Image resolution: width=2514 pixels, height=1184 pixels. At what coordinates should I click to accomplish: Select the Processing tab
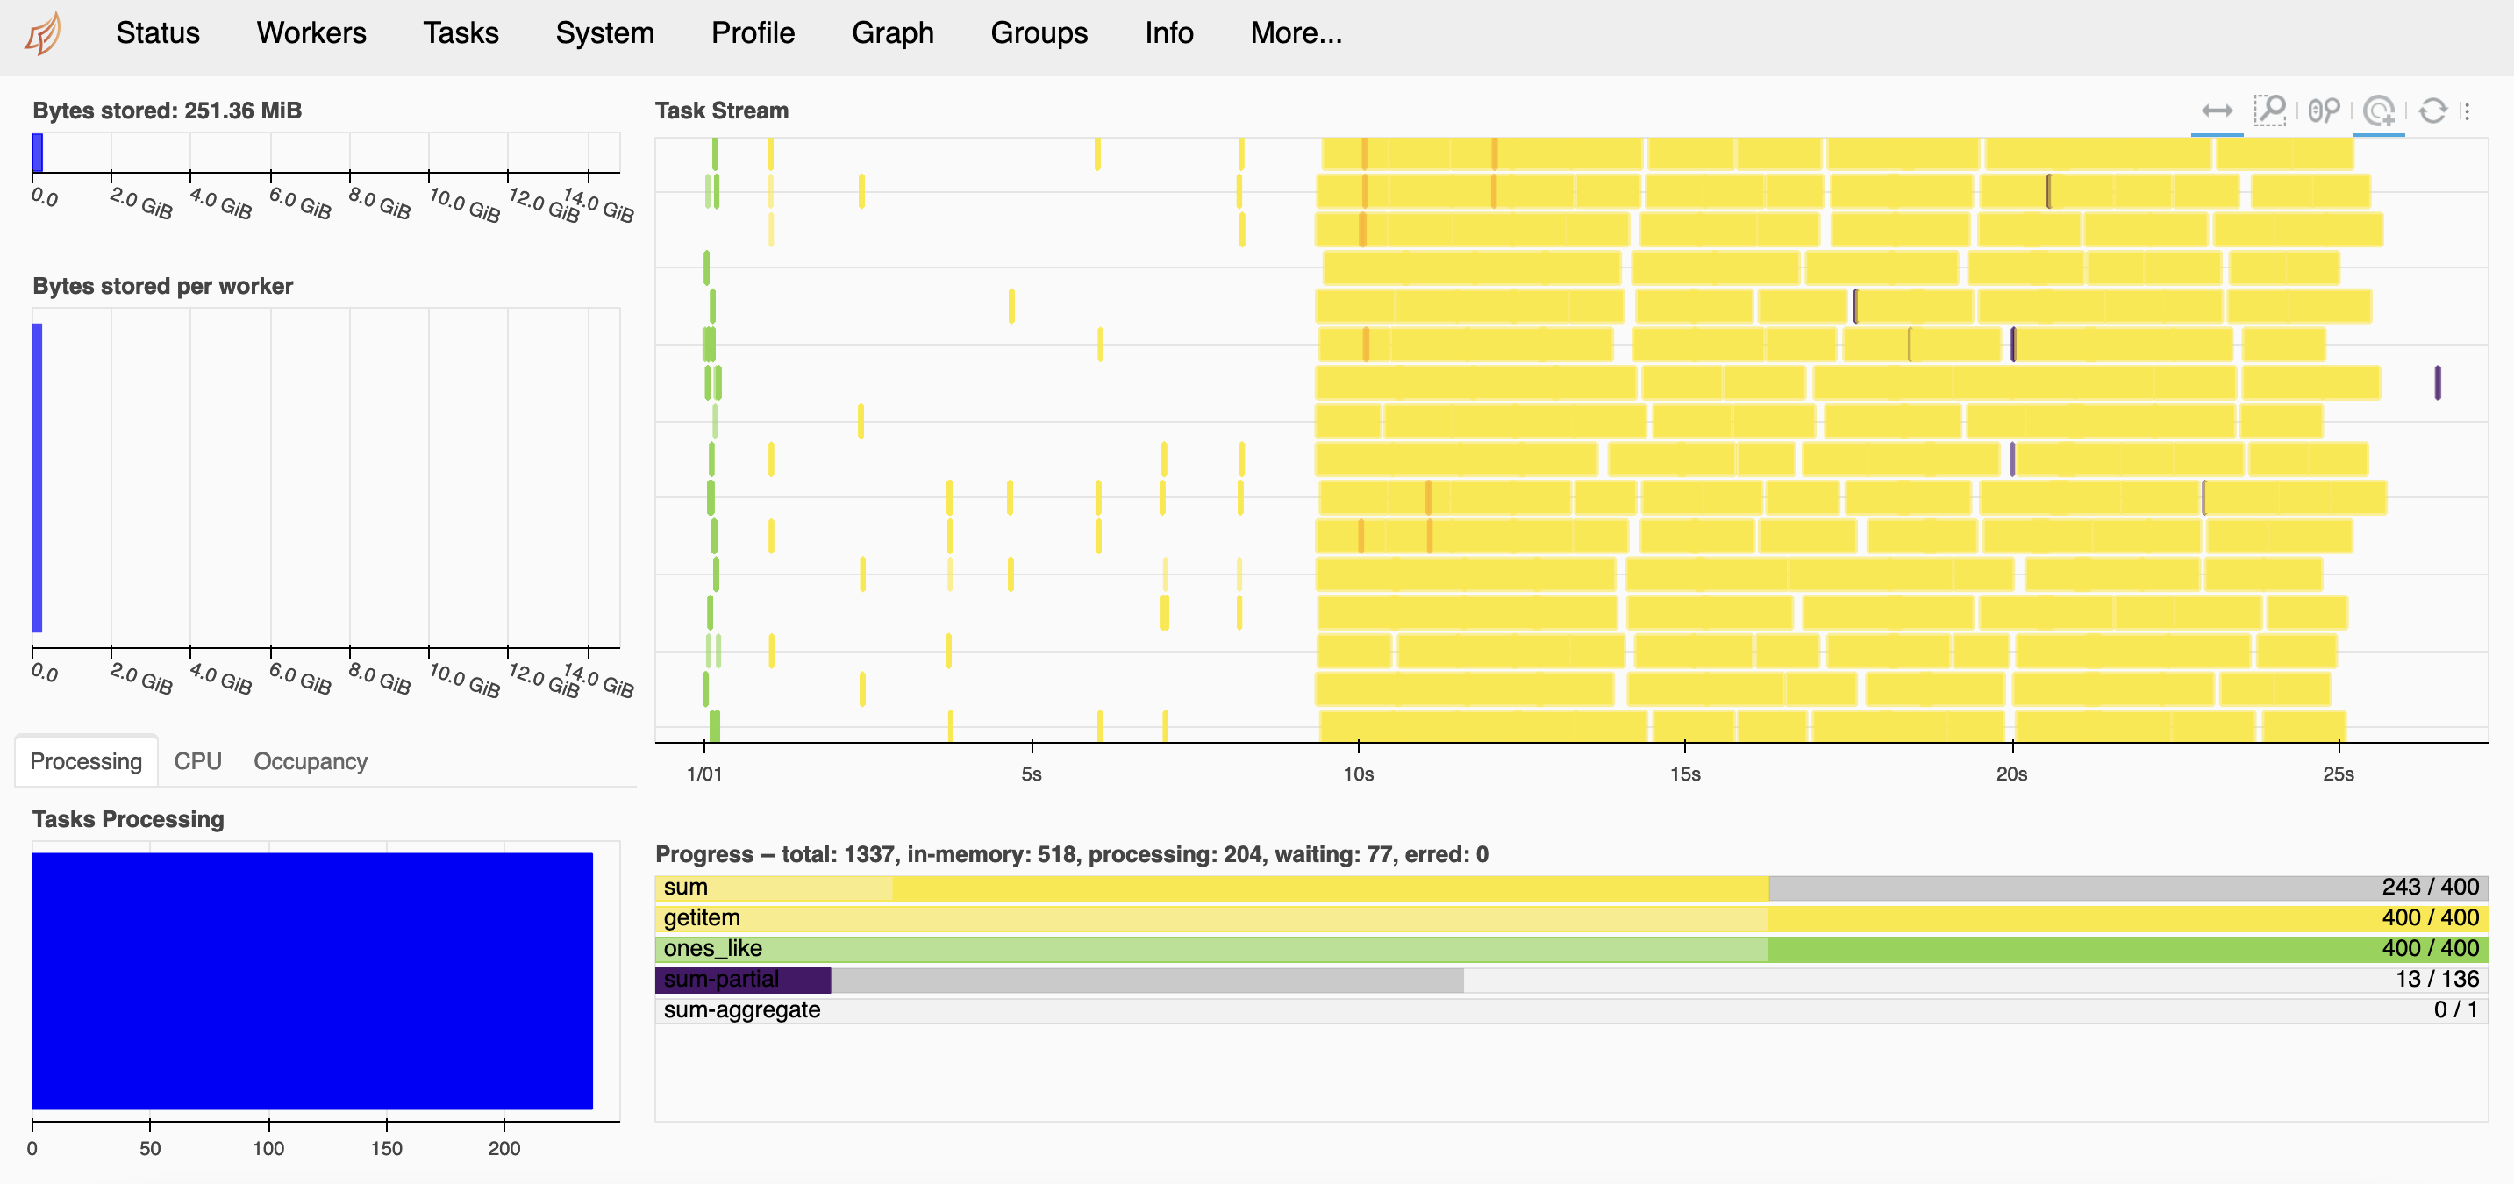tap(86, 761)
